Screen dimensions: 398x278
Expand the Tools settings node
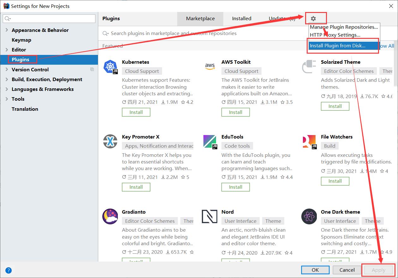(7, 99)
